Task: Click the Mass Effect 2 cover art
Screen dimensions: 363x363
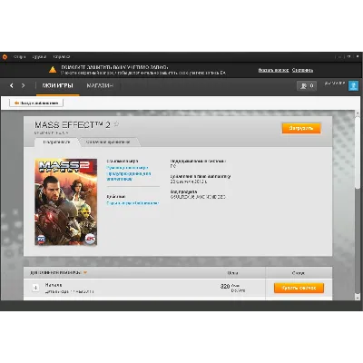Action: [x=66, y=201]
